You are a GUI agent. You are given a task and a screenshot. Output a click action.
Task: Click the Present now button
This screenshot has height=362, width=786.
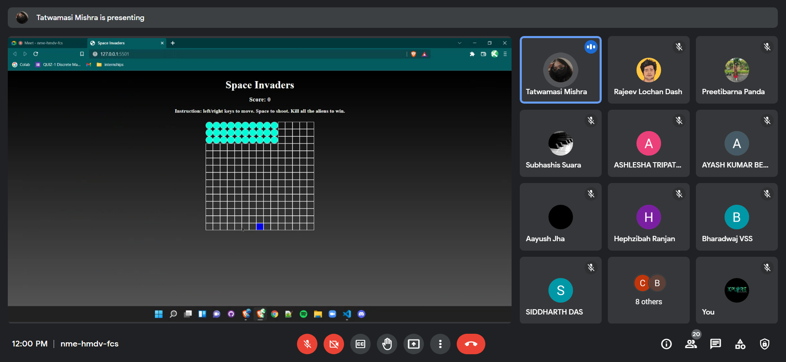(414, 344)
